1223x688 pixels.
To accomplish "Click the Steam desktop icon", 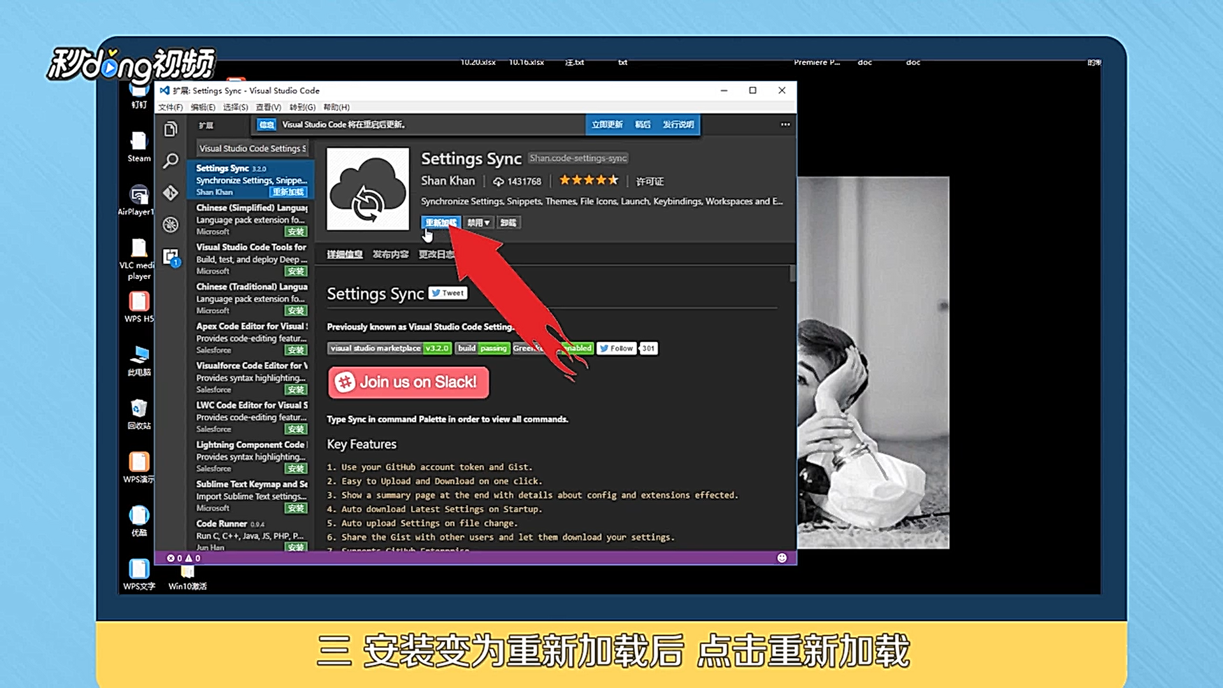I will point(139,146).
